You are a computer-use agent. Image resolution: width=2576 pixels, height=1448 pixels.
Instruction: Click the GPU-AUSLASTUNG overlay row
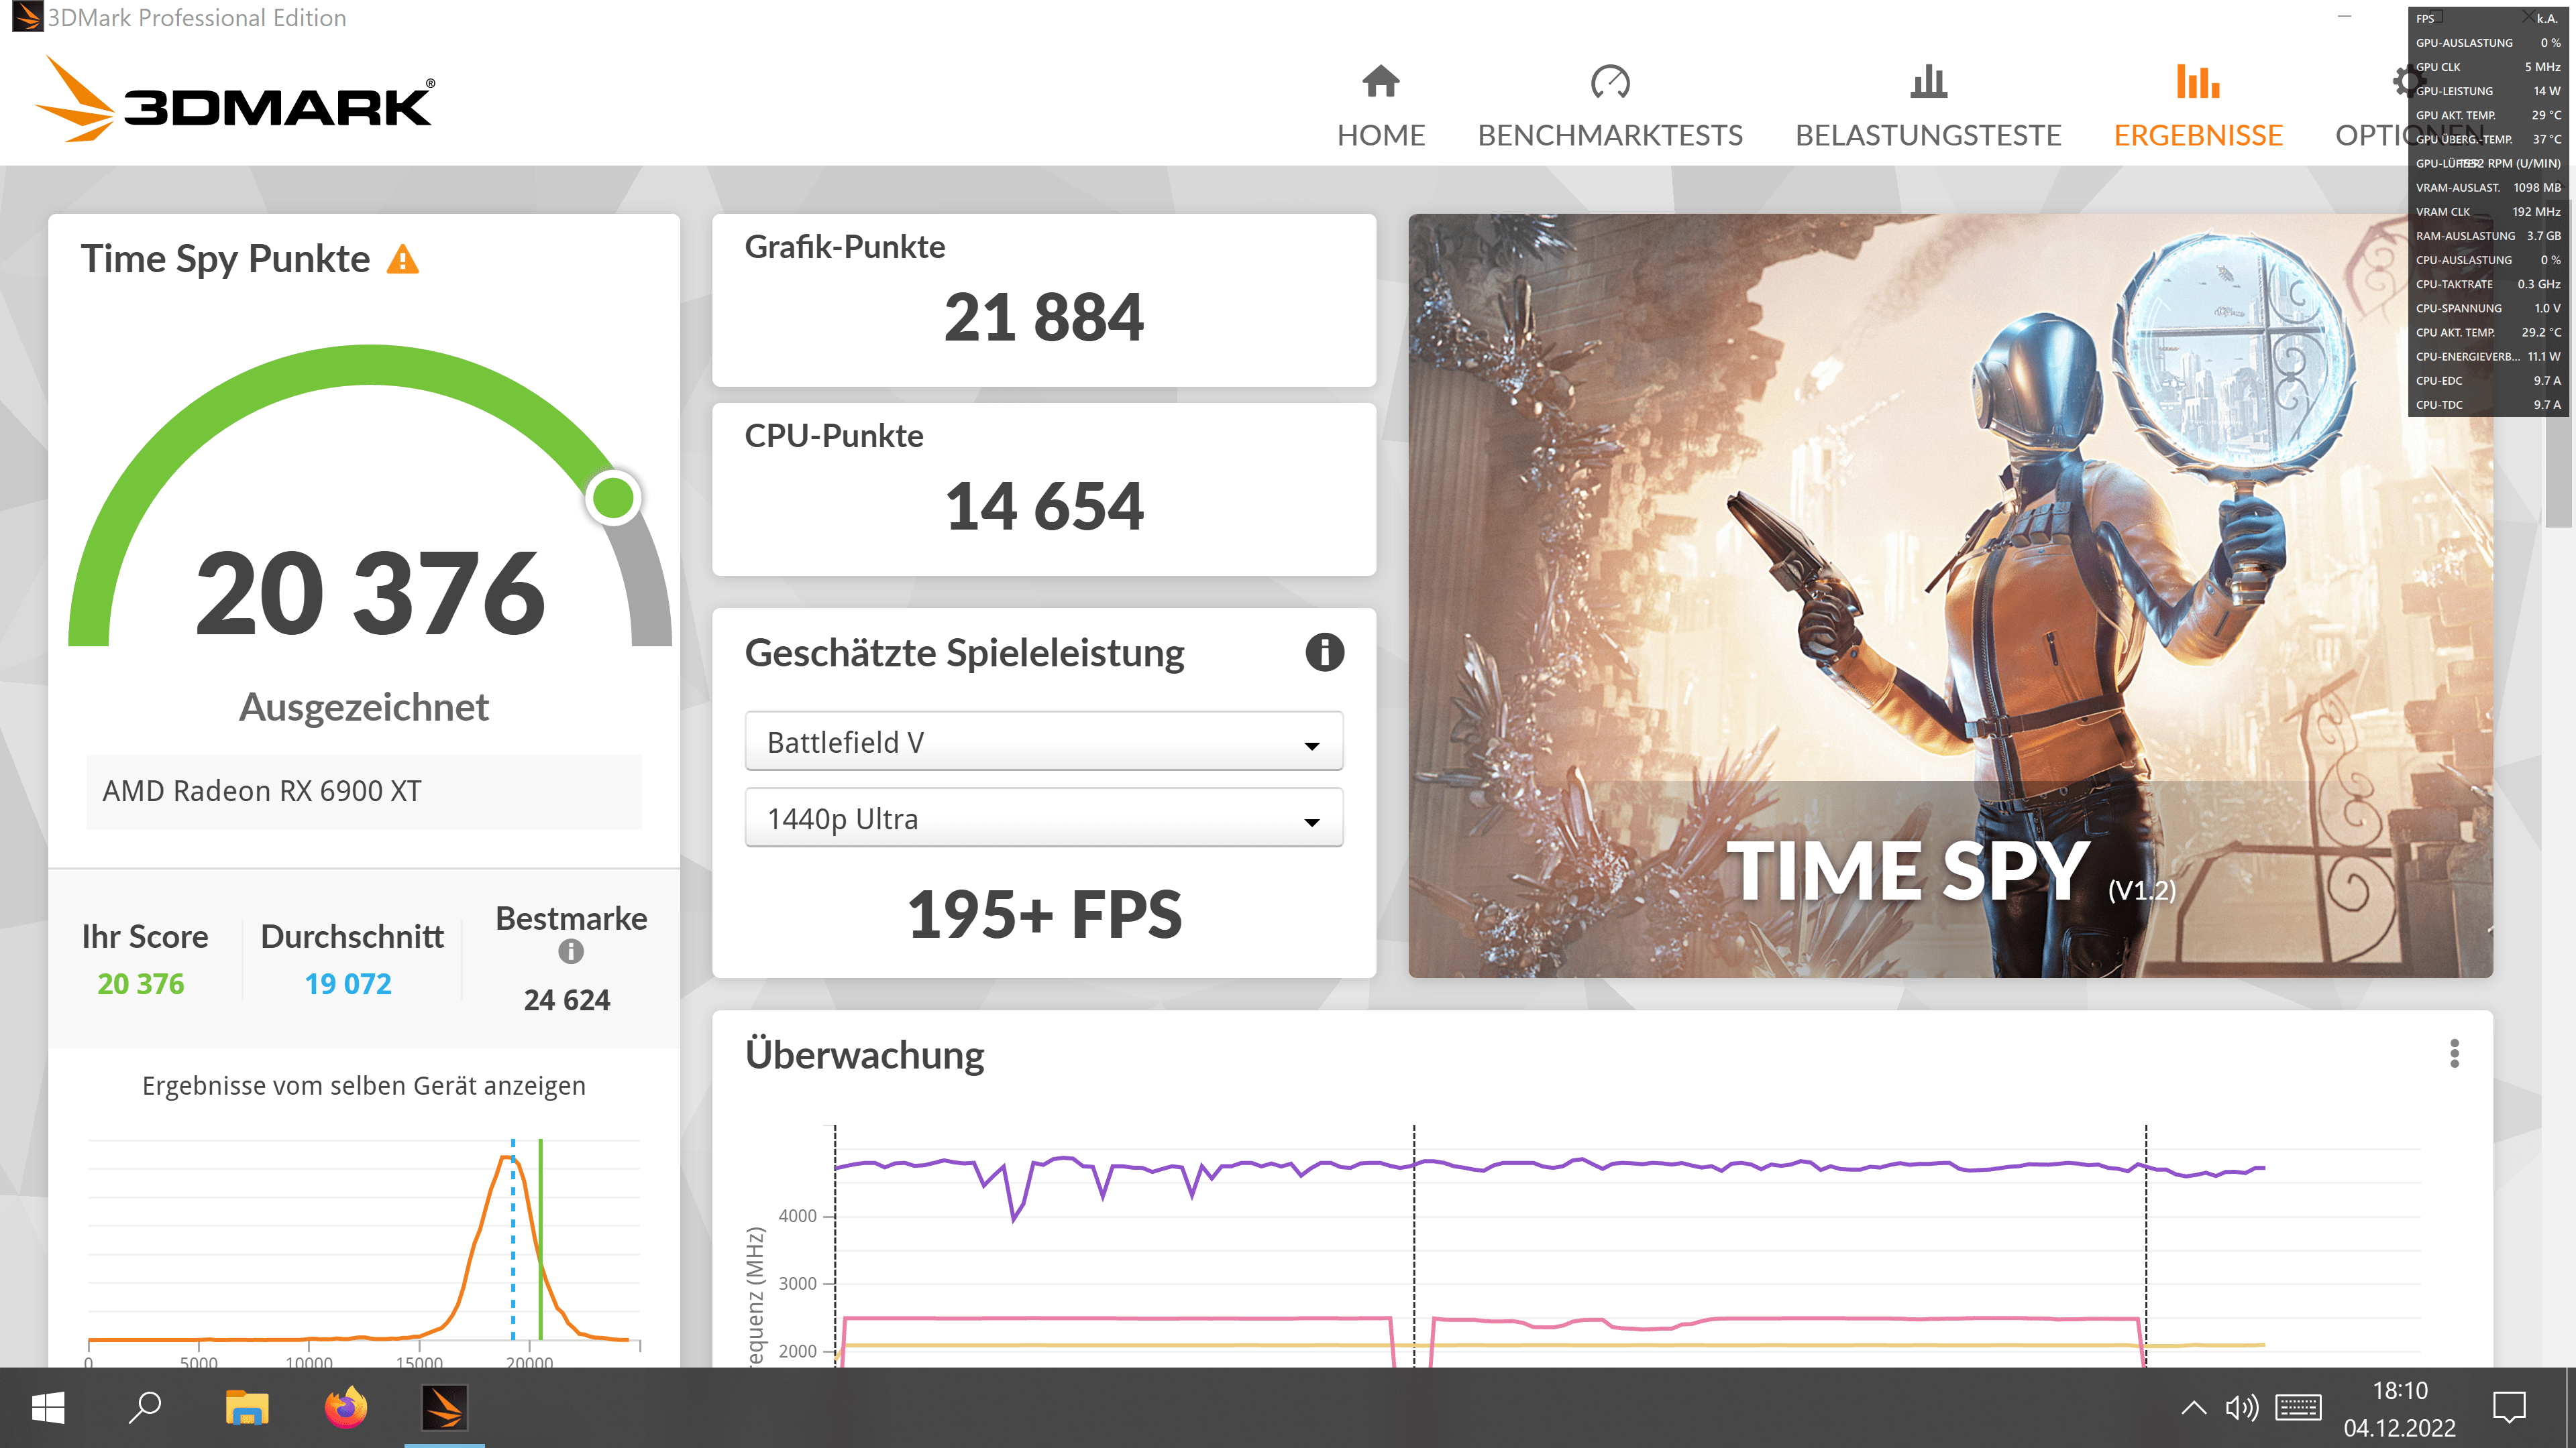coord(2488,43)
